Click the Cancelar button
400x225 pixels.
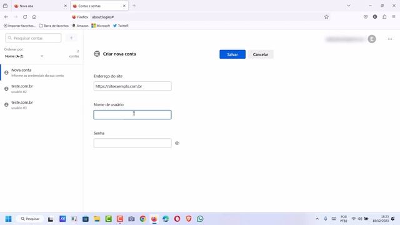[x=261, y=54]
